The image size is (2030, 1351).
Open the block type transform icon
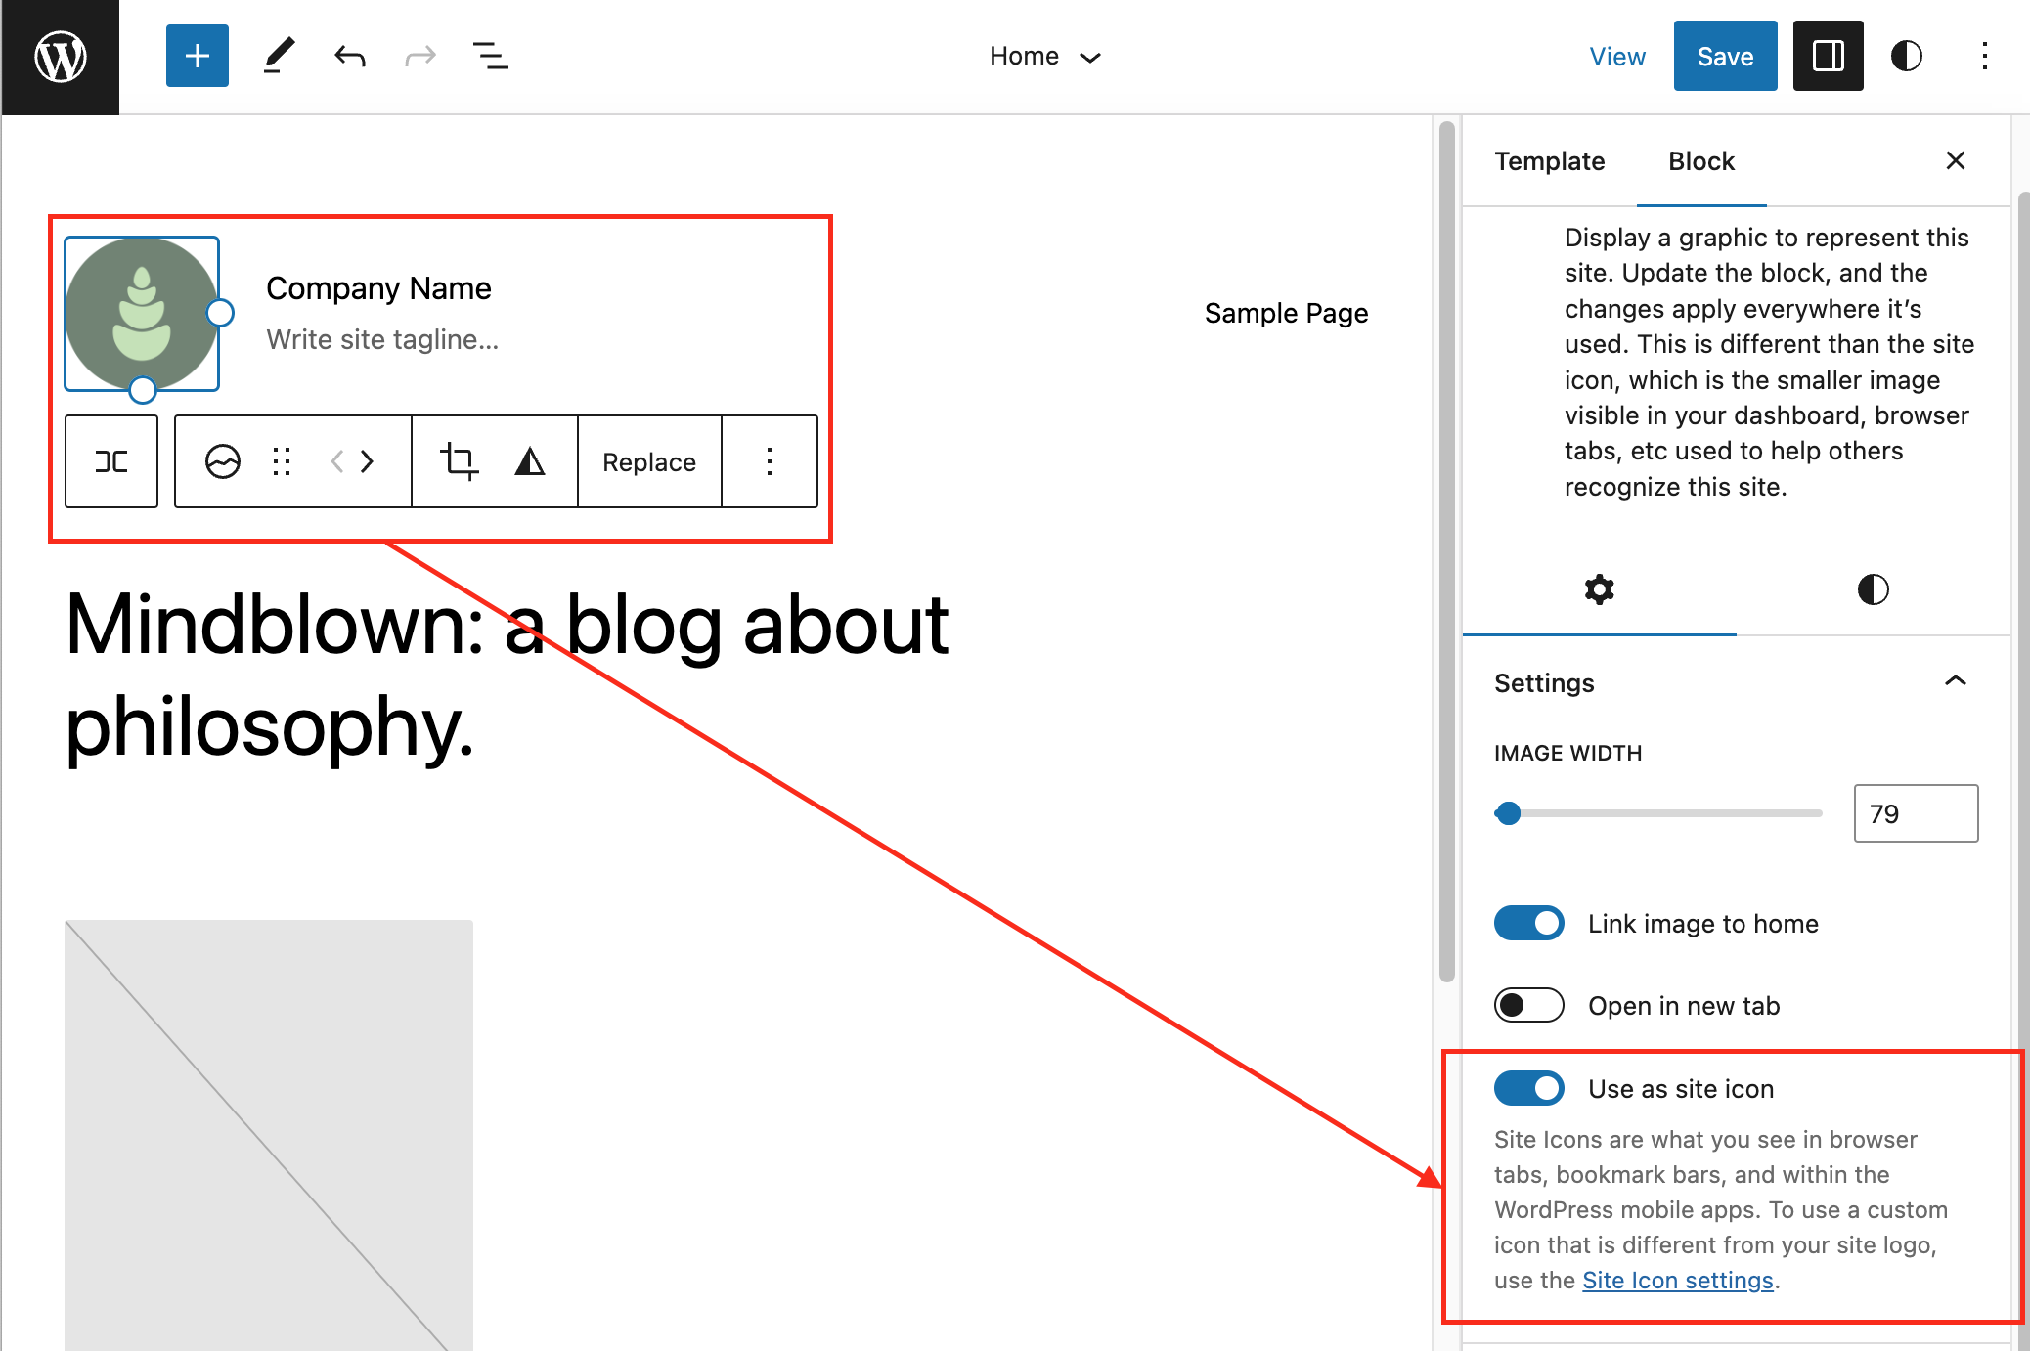click(x=223, y=461)
